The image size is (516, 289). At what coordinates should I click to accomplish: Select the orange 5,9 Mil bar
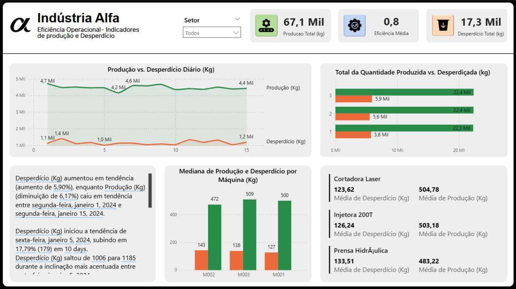tap(354, 99)
